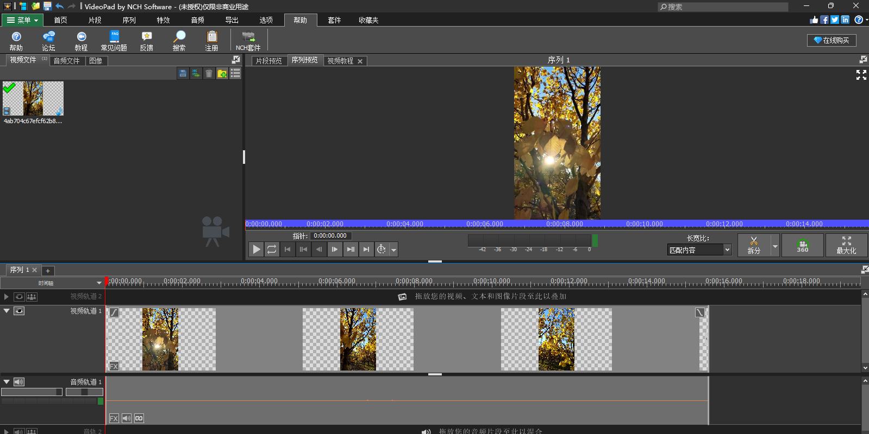
Task: Switch to the 片段预览 clip preview tab
Action: tap(268, 61)
